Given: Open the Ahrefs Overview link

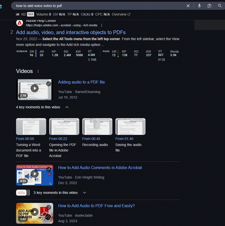Looking at the screenshot, I should coord(121,14).
